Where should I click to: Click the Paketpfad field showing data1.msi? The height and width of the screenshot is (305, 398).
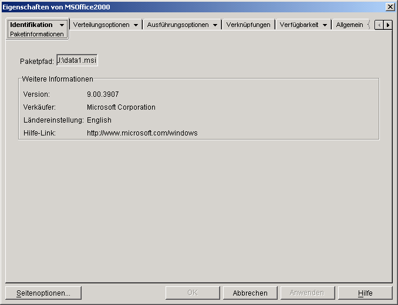[x=77, y=60]
